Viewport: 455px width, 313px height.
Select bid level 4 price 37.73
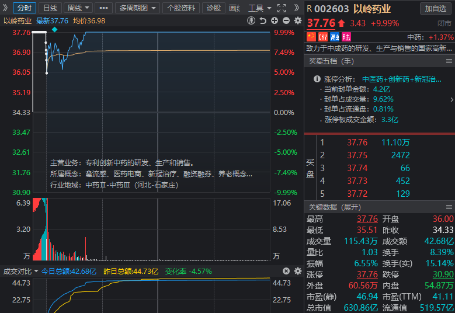click(357, 180)
